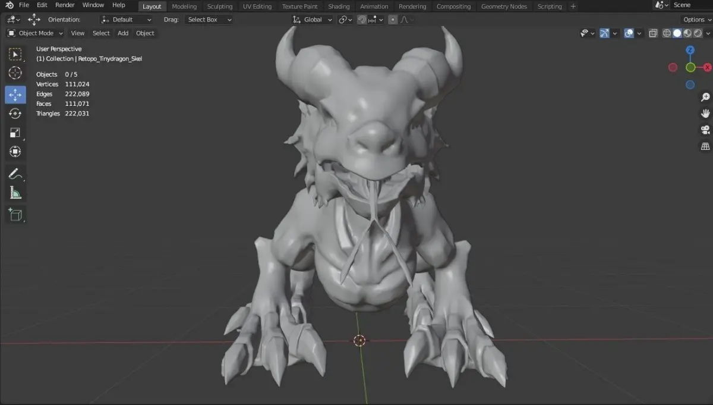Screen dimensions: 713x405
Task: Open the Add menu in viewport header
Action: [123, 33]
